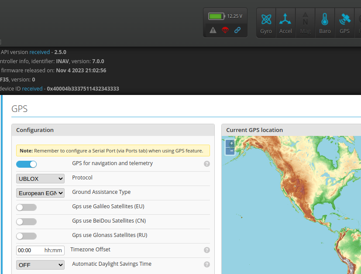Screen dimensions: 361x274
Task: Click the Baro sensor status icon
Action: [x=324, y=23]
